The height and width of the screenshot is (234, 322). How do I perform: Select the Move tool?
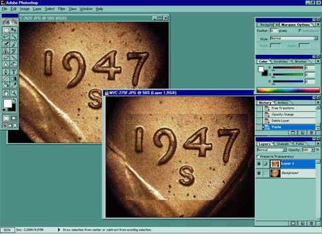pos(14,30)
